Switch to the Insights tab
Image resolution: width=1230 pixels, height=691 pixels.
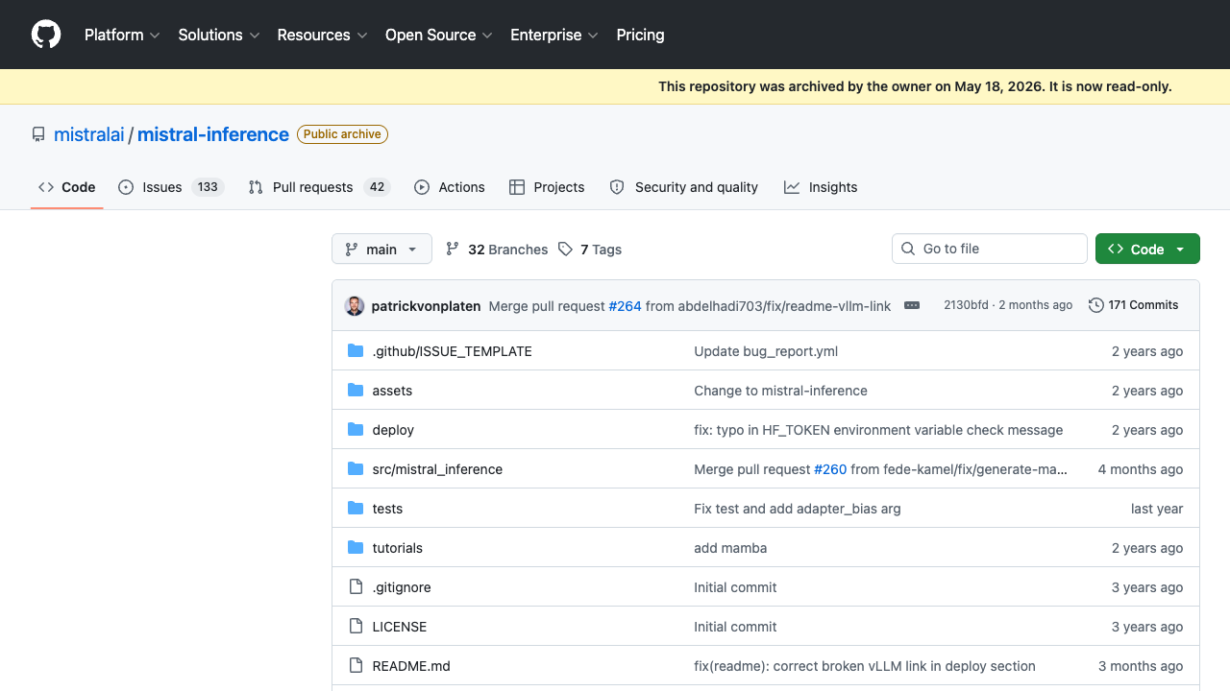[x=821, y=187]
